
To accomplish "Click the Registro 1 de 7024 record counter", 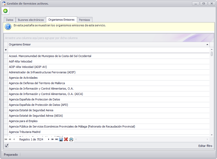I will click(x=31, y=139).
